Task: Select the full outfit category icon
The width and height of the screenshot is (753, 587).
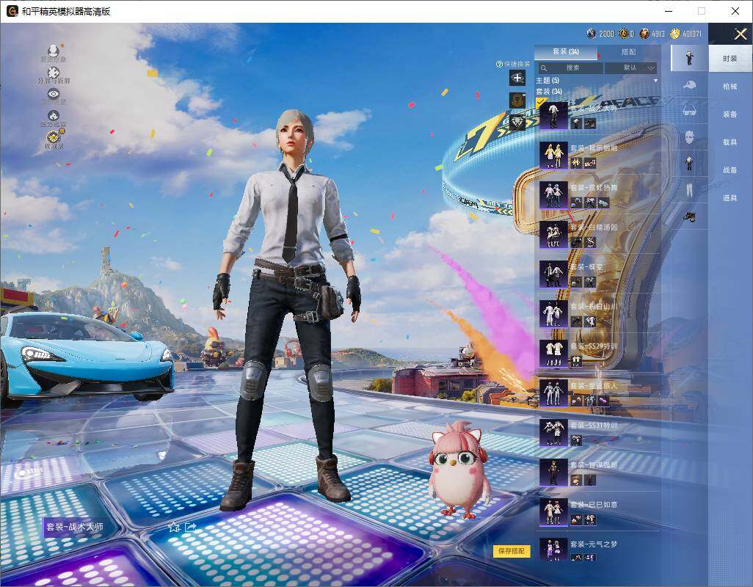Action: tap(689, 58)
